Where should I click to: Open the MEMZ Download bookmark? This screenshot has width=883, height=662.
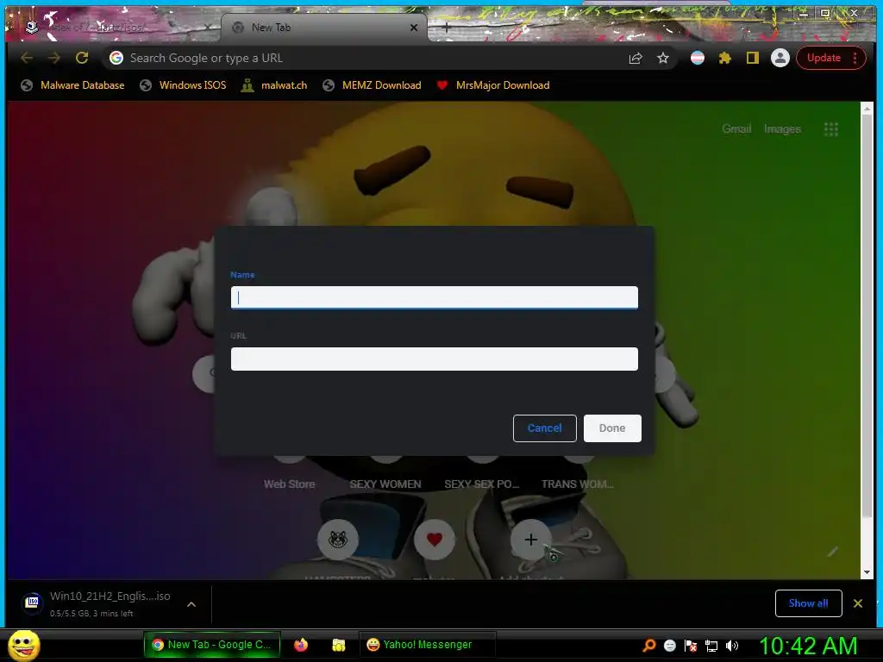[x=373, y=85]
